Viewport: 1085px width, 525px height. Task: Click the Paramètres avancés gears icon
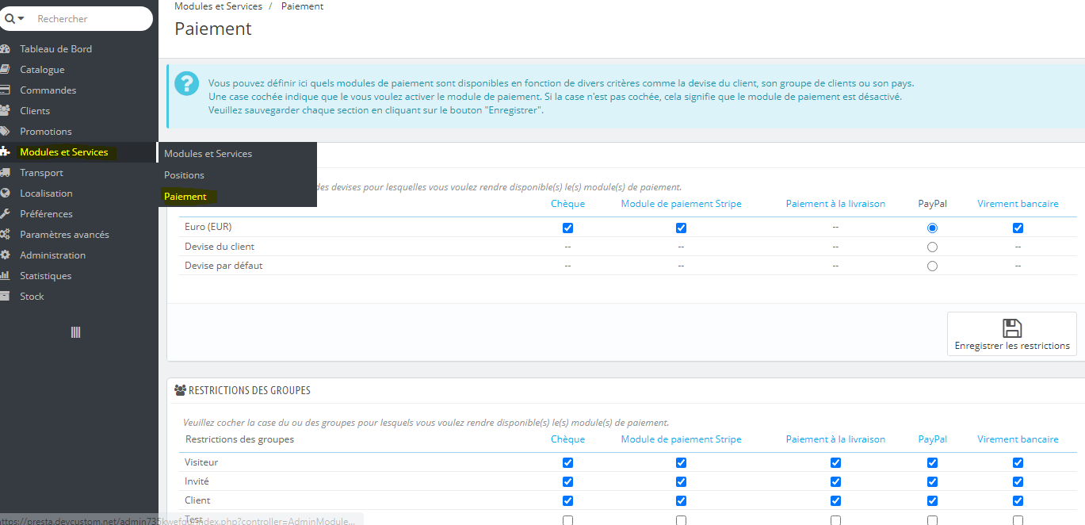pos(5,234)
